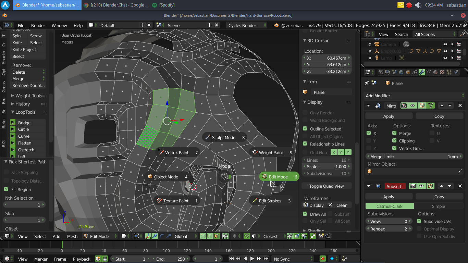This screenshot has height=263, width=468.
Task: Toggle Subdivide UVs checkbox
Action: click(x=419, y=221)
